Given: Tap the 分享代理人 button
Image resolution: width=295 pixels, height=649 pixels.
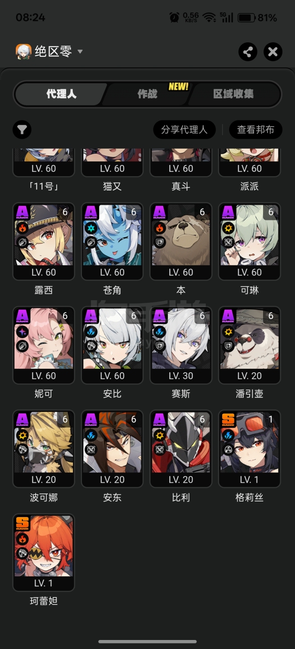Looking at the screenshot, I should (184, 130).
